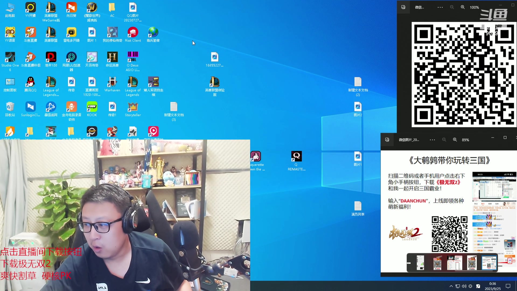The height and width of the screenshot is (291, 517).
Task: Click the volume speaker tray icon
Action: [464, 286]
